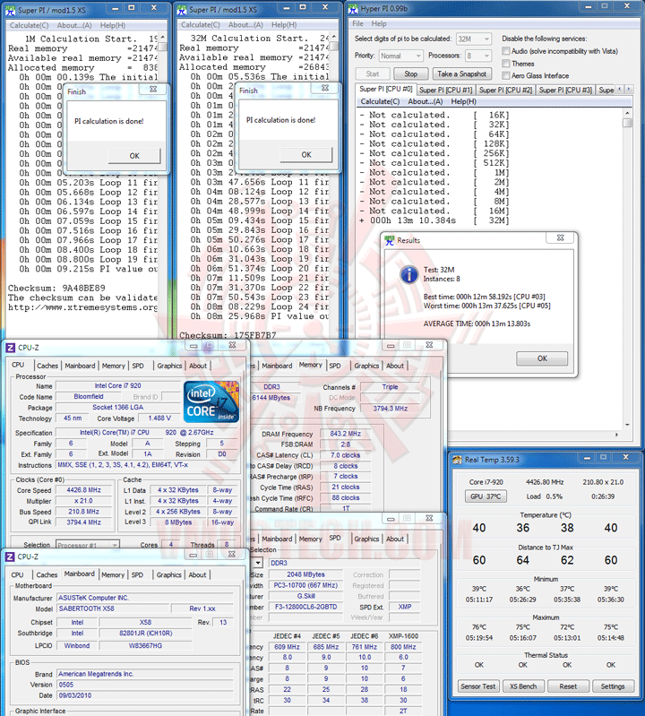Screen dimensions: 645x716
Task: Click the Intel Core i7 logo badge
Action: pos(211,402)
